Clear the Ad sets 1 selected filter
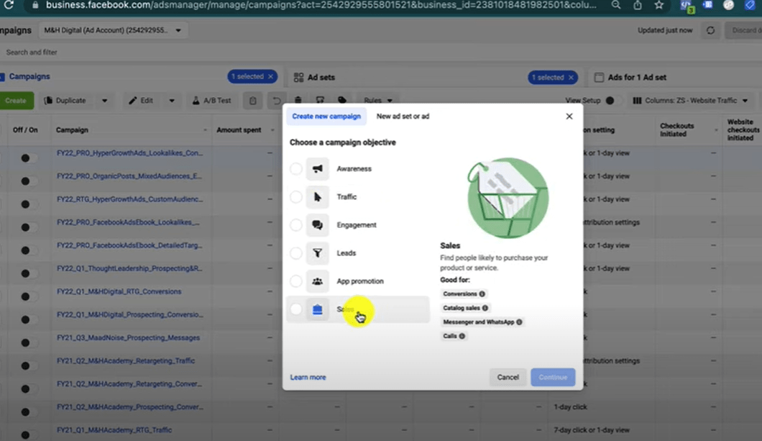762x441 pixels. click(x=571, y=77)
